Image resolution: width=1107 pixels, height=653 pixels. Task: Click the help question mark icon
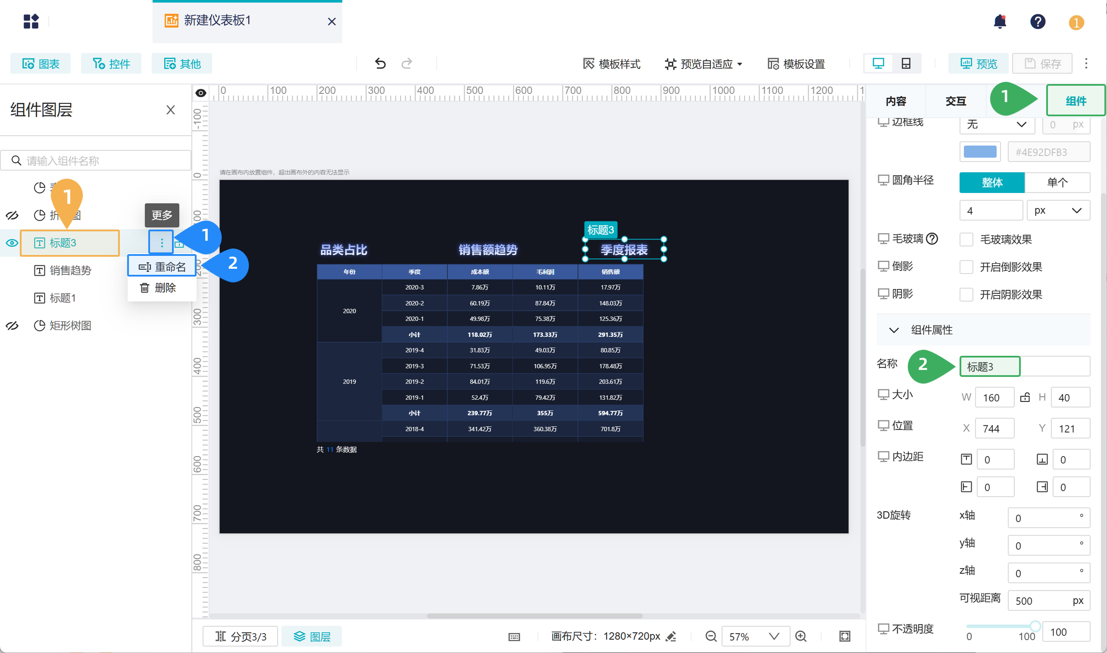click(x=1038, y=22)
